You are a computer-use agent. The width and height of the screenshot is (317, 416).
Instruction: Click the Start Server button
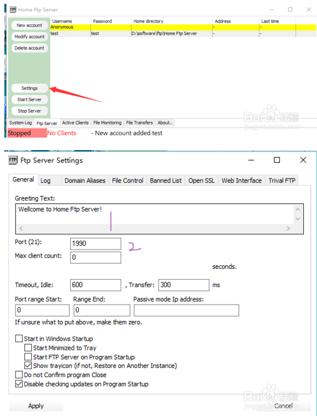click(29, 99)
